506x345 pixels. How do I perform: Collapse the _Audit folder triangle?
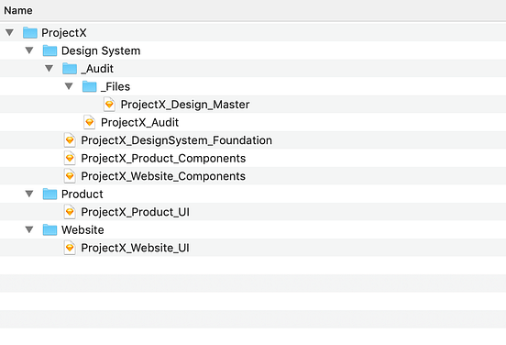pyautogui.click(x=49, y=68)
